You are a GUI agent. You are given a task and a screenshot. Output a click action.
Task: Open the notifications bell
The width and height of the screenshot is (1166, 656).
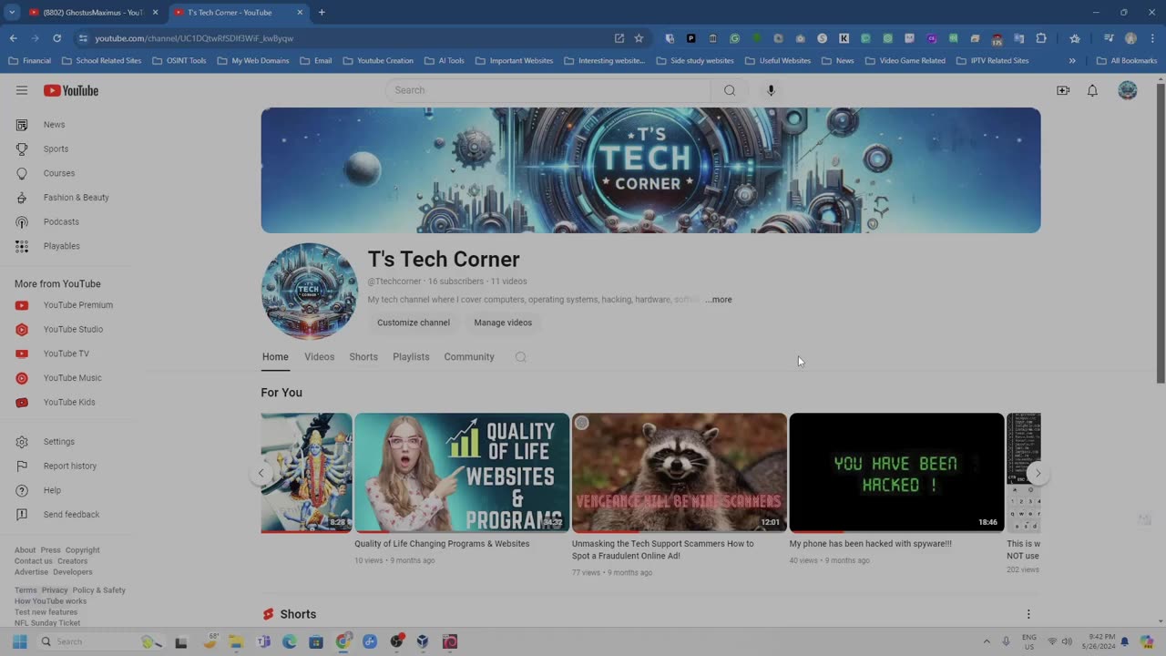[1092, 90]
